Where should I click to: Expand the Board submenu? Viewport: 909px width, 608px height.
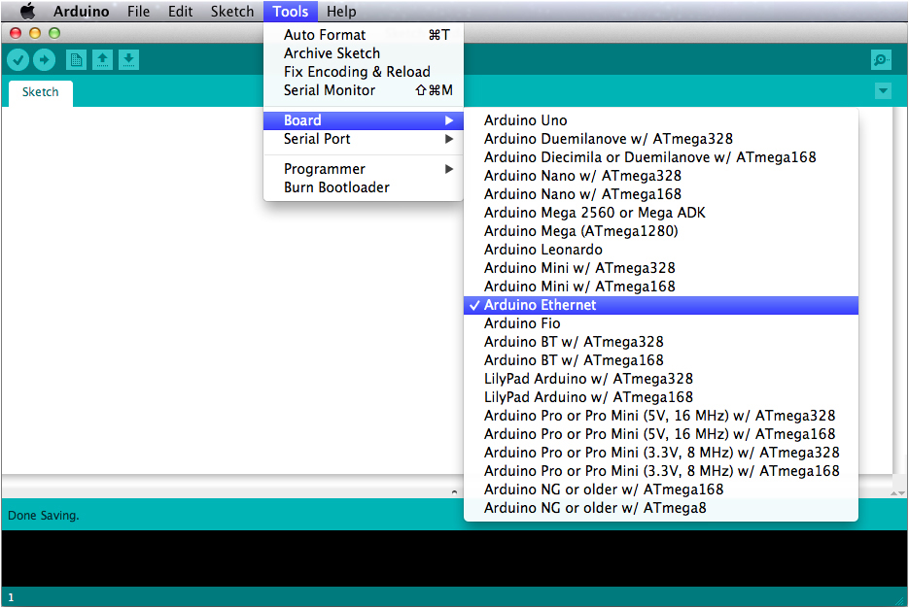(x=364, y=120)
